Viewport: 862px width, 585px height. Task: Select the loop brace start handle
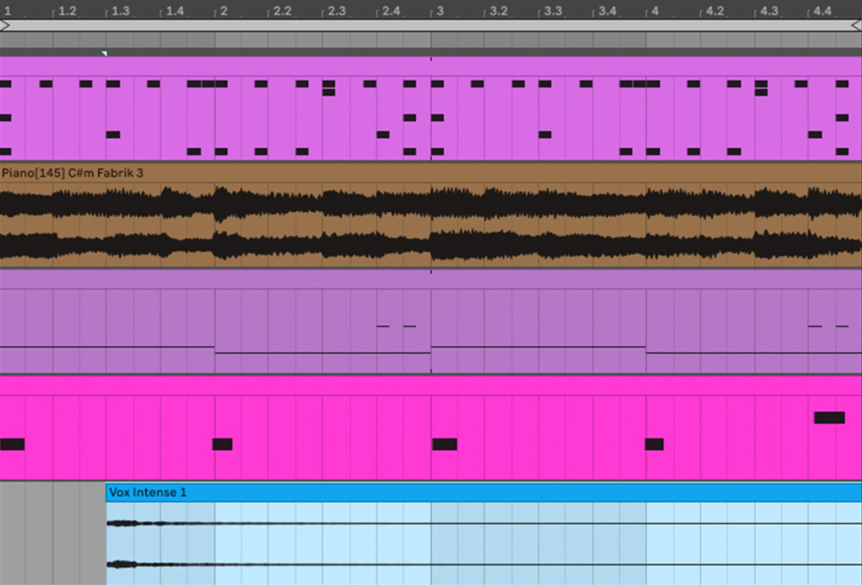tap(4, 25)
